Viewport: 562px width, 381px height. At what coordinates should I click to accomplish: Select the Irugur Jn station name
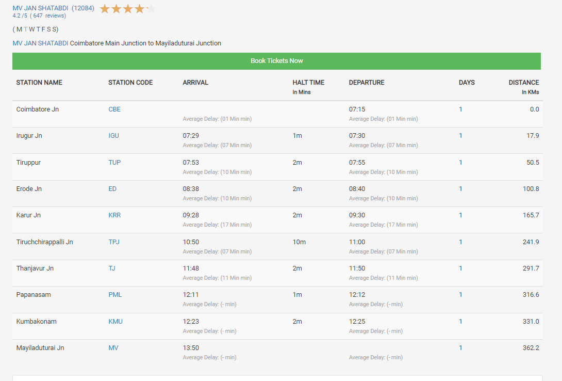tap(29, 136)
